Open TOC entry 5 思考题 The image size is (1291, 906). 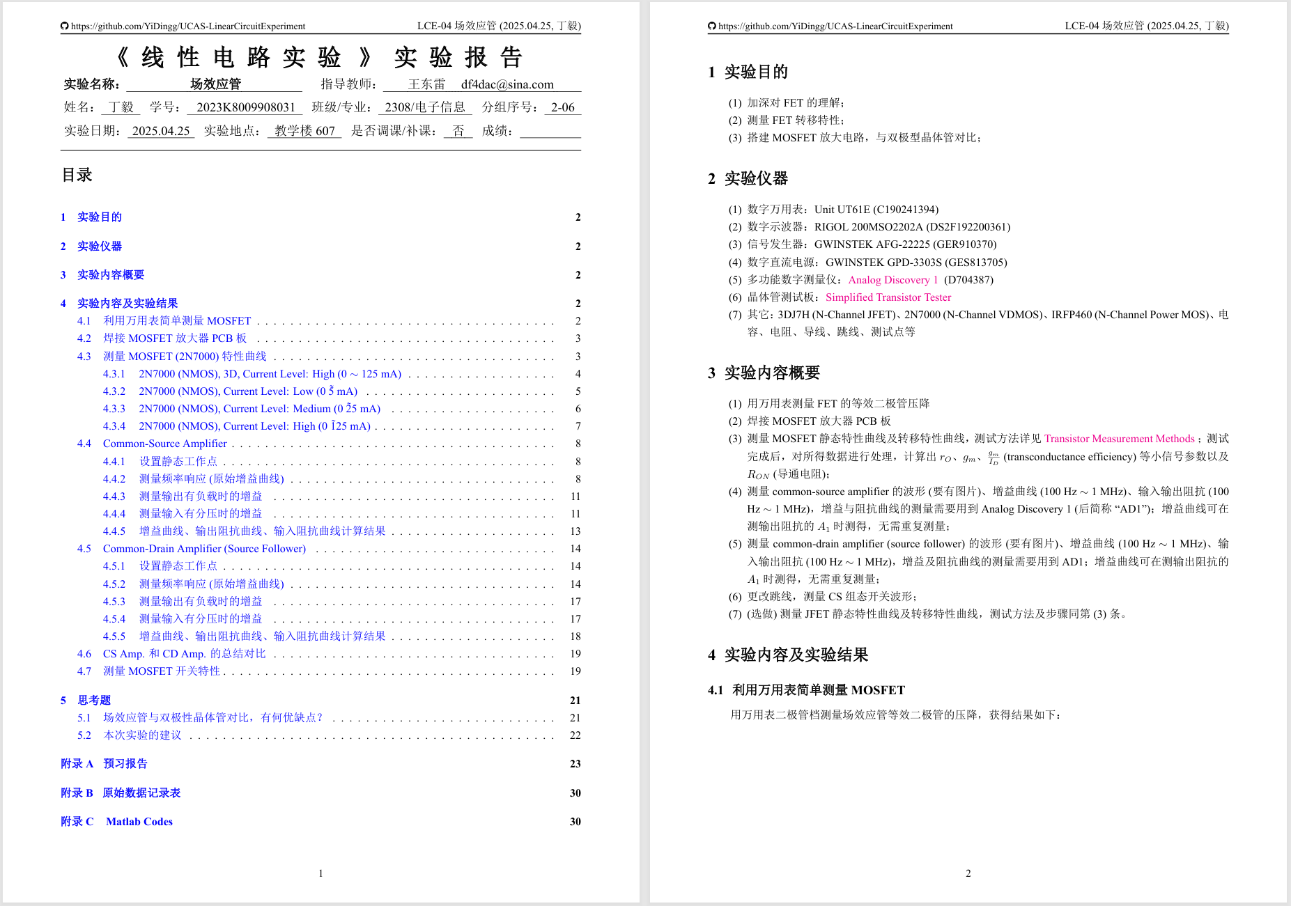coord(86,701)
